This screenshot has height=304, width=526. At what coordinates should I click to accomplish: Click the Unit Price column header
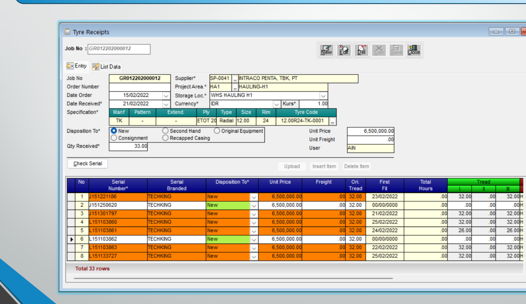point(280,185)
